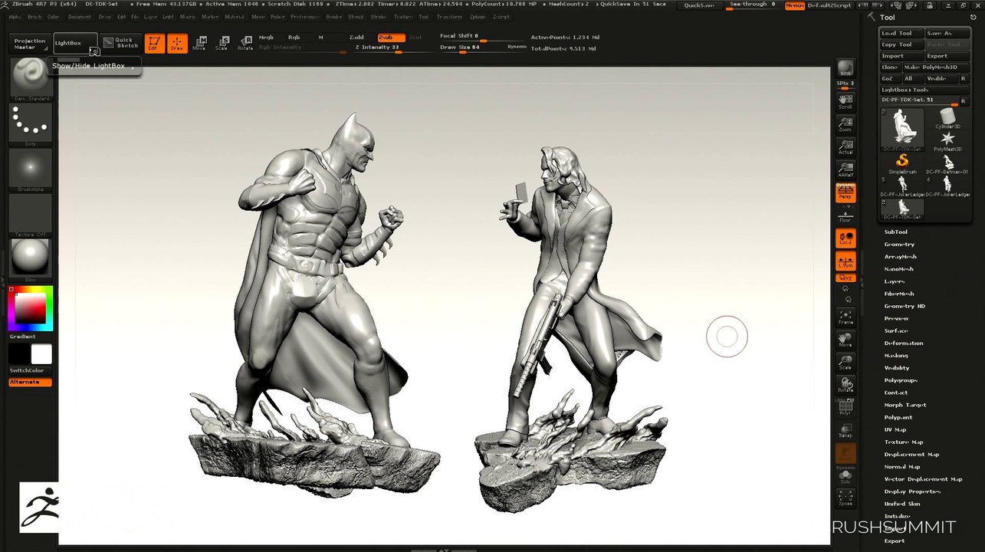
Task: Select the SimpleBrush tool
Action: [x=902, y=163]
